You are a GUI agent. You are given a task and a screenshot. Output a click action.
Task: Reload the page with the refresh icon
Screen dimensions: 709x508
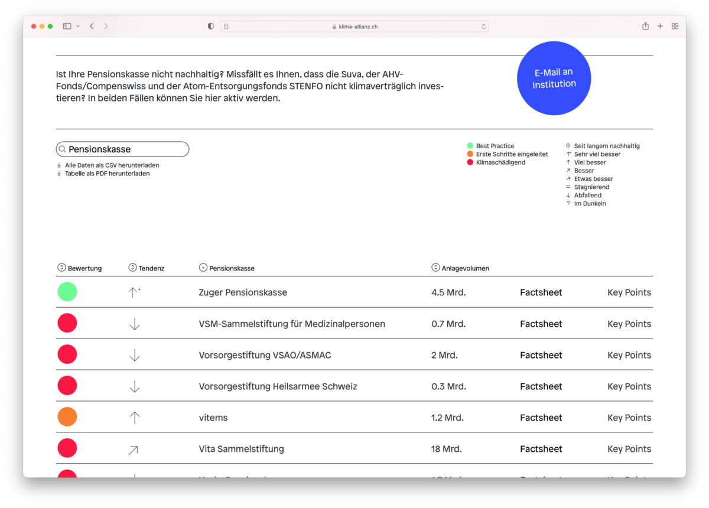point(483,27)
